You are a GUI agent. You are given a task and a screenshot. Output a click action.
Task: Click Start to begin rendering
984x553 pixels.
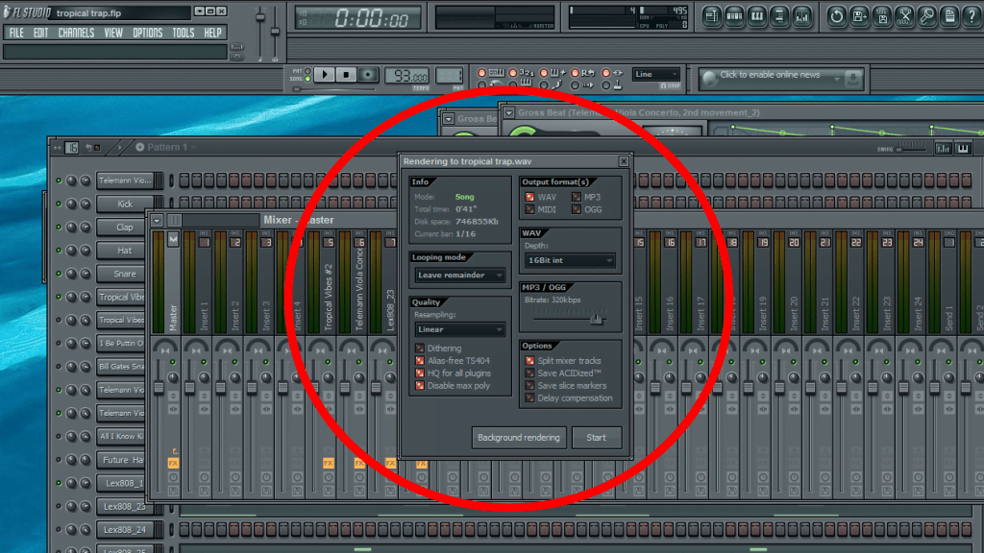[x=597, y=437]
